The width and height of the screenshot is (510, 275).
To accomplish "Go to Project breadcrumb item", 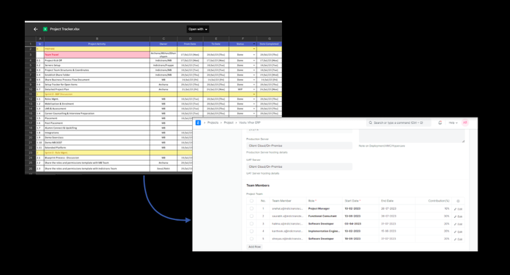I will point(228,123).
